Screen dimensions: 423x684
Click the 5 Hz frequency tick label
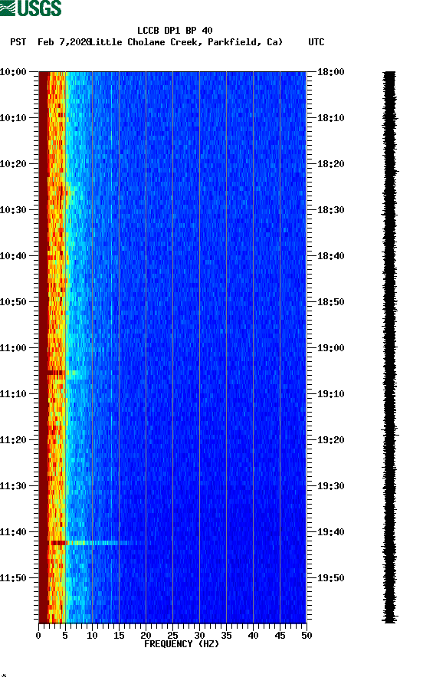point(65,636)
